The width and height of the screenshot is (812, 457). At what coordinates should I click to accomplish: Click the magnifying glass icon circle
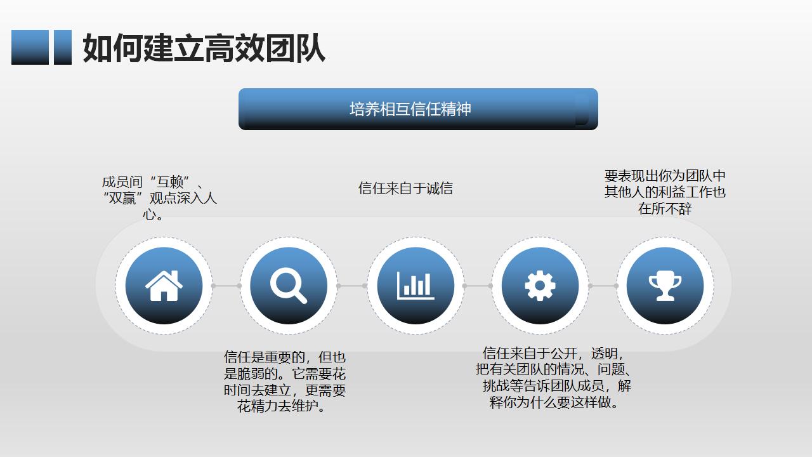tap(289, 286)
